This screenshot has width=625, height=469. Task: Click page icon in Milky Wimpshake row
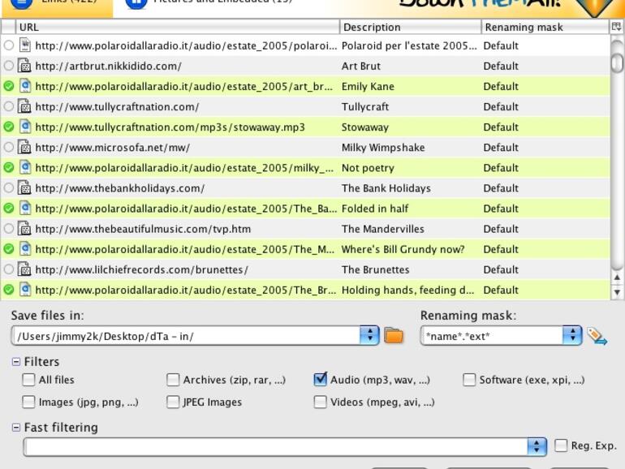(24, 147)
